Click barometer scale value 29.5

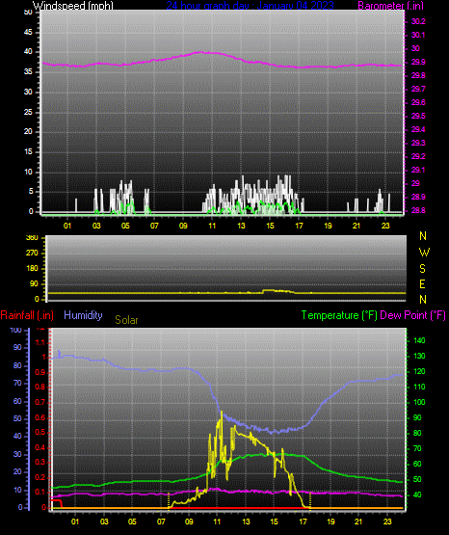[418, 116]
